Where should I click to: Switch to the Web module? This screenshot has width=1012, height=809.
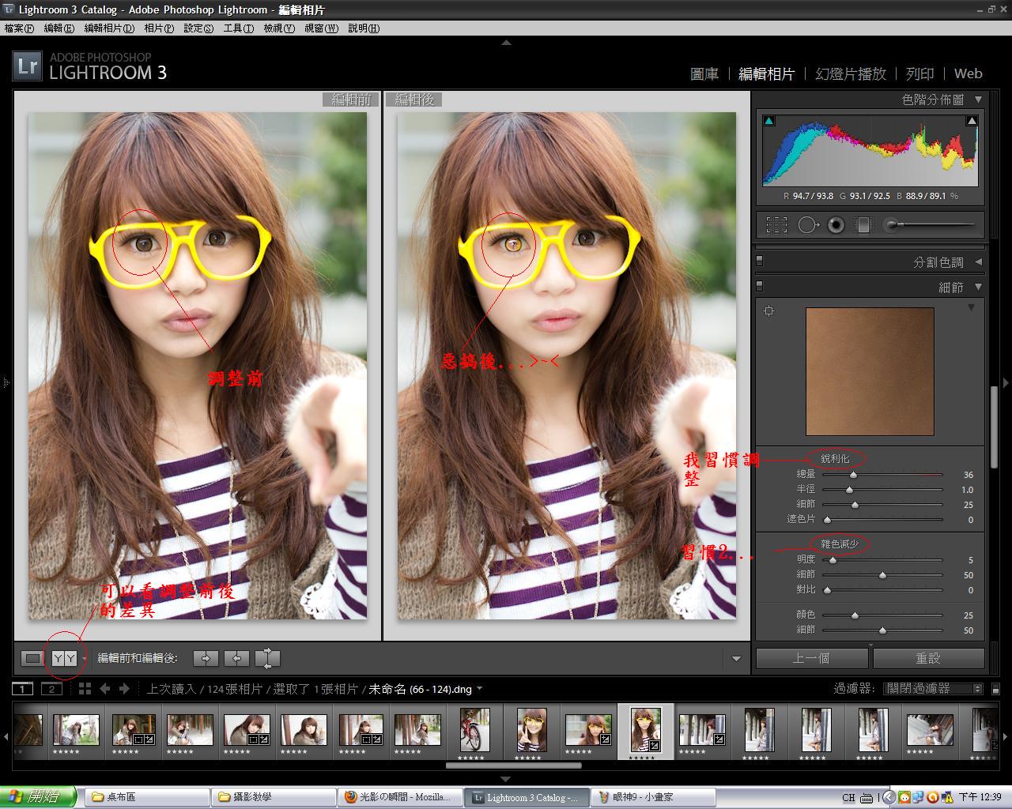pos(968,74)
